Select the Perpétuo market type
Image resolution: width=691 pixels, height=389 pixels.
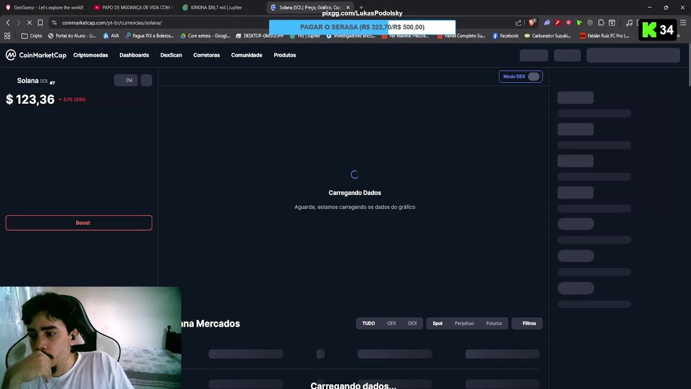[464, 324]
